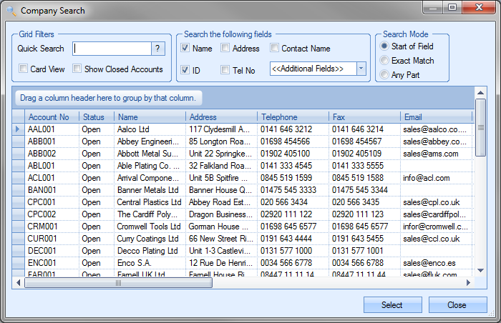Click the Telephone column header
Image resolution: width=501 pixels, height=323 pixels.
[279, 116]
